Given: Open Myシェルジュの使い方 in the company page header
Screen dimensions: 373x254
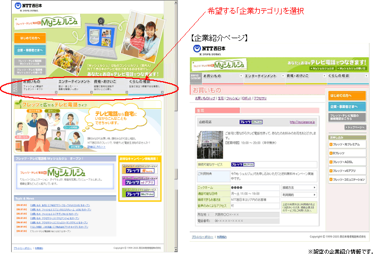Looking at the screenshot, I should coord(352,68).
